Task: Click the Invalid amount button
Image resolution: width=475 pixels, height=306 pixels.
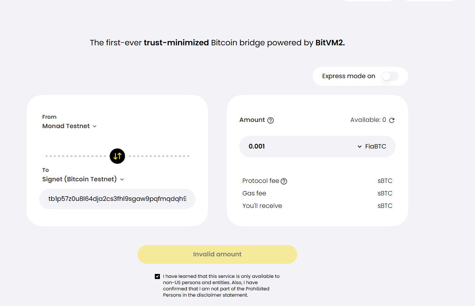Action: point(217,254)
